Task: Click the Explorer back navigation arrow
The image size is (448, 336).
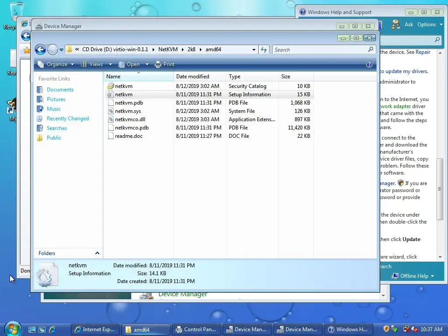Action: (41, 50)
